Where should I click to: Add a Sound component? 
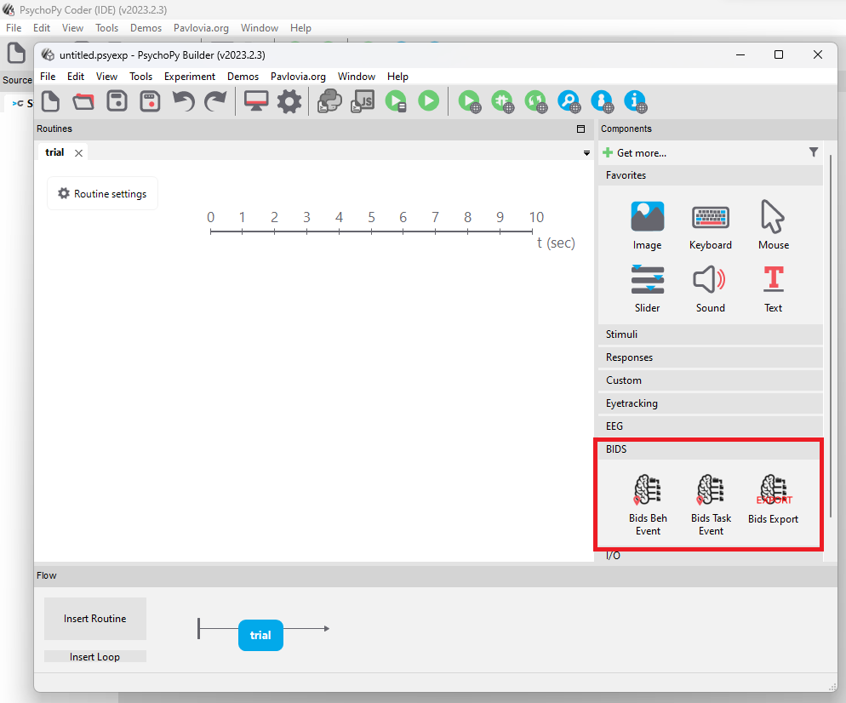pyautogui.click(x=710, y=289)
